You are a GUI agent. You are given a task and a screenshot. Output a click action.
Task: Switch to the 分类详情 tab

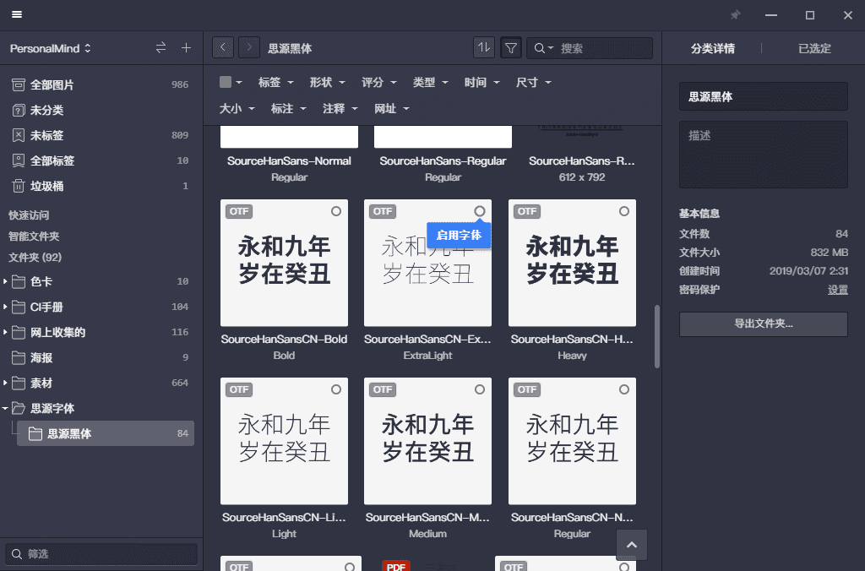[713, 48]
